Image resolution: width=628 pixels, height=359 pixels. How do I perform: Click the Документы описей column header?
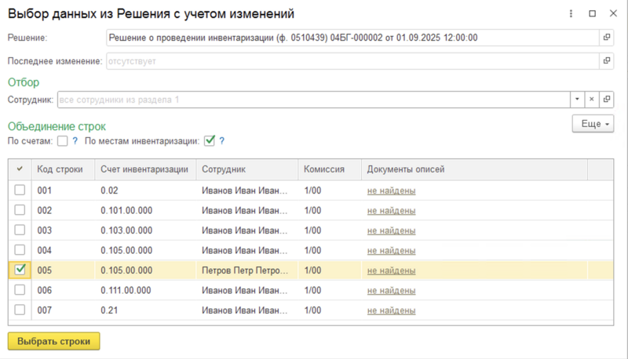(405, 169)
